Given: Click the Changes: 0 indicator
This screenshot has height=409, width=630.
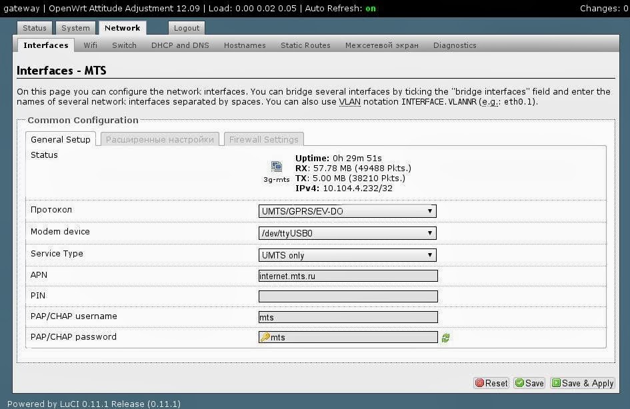Looking at the screenshot, I should click(604, 9).
